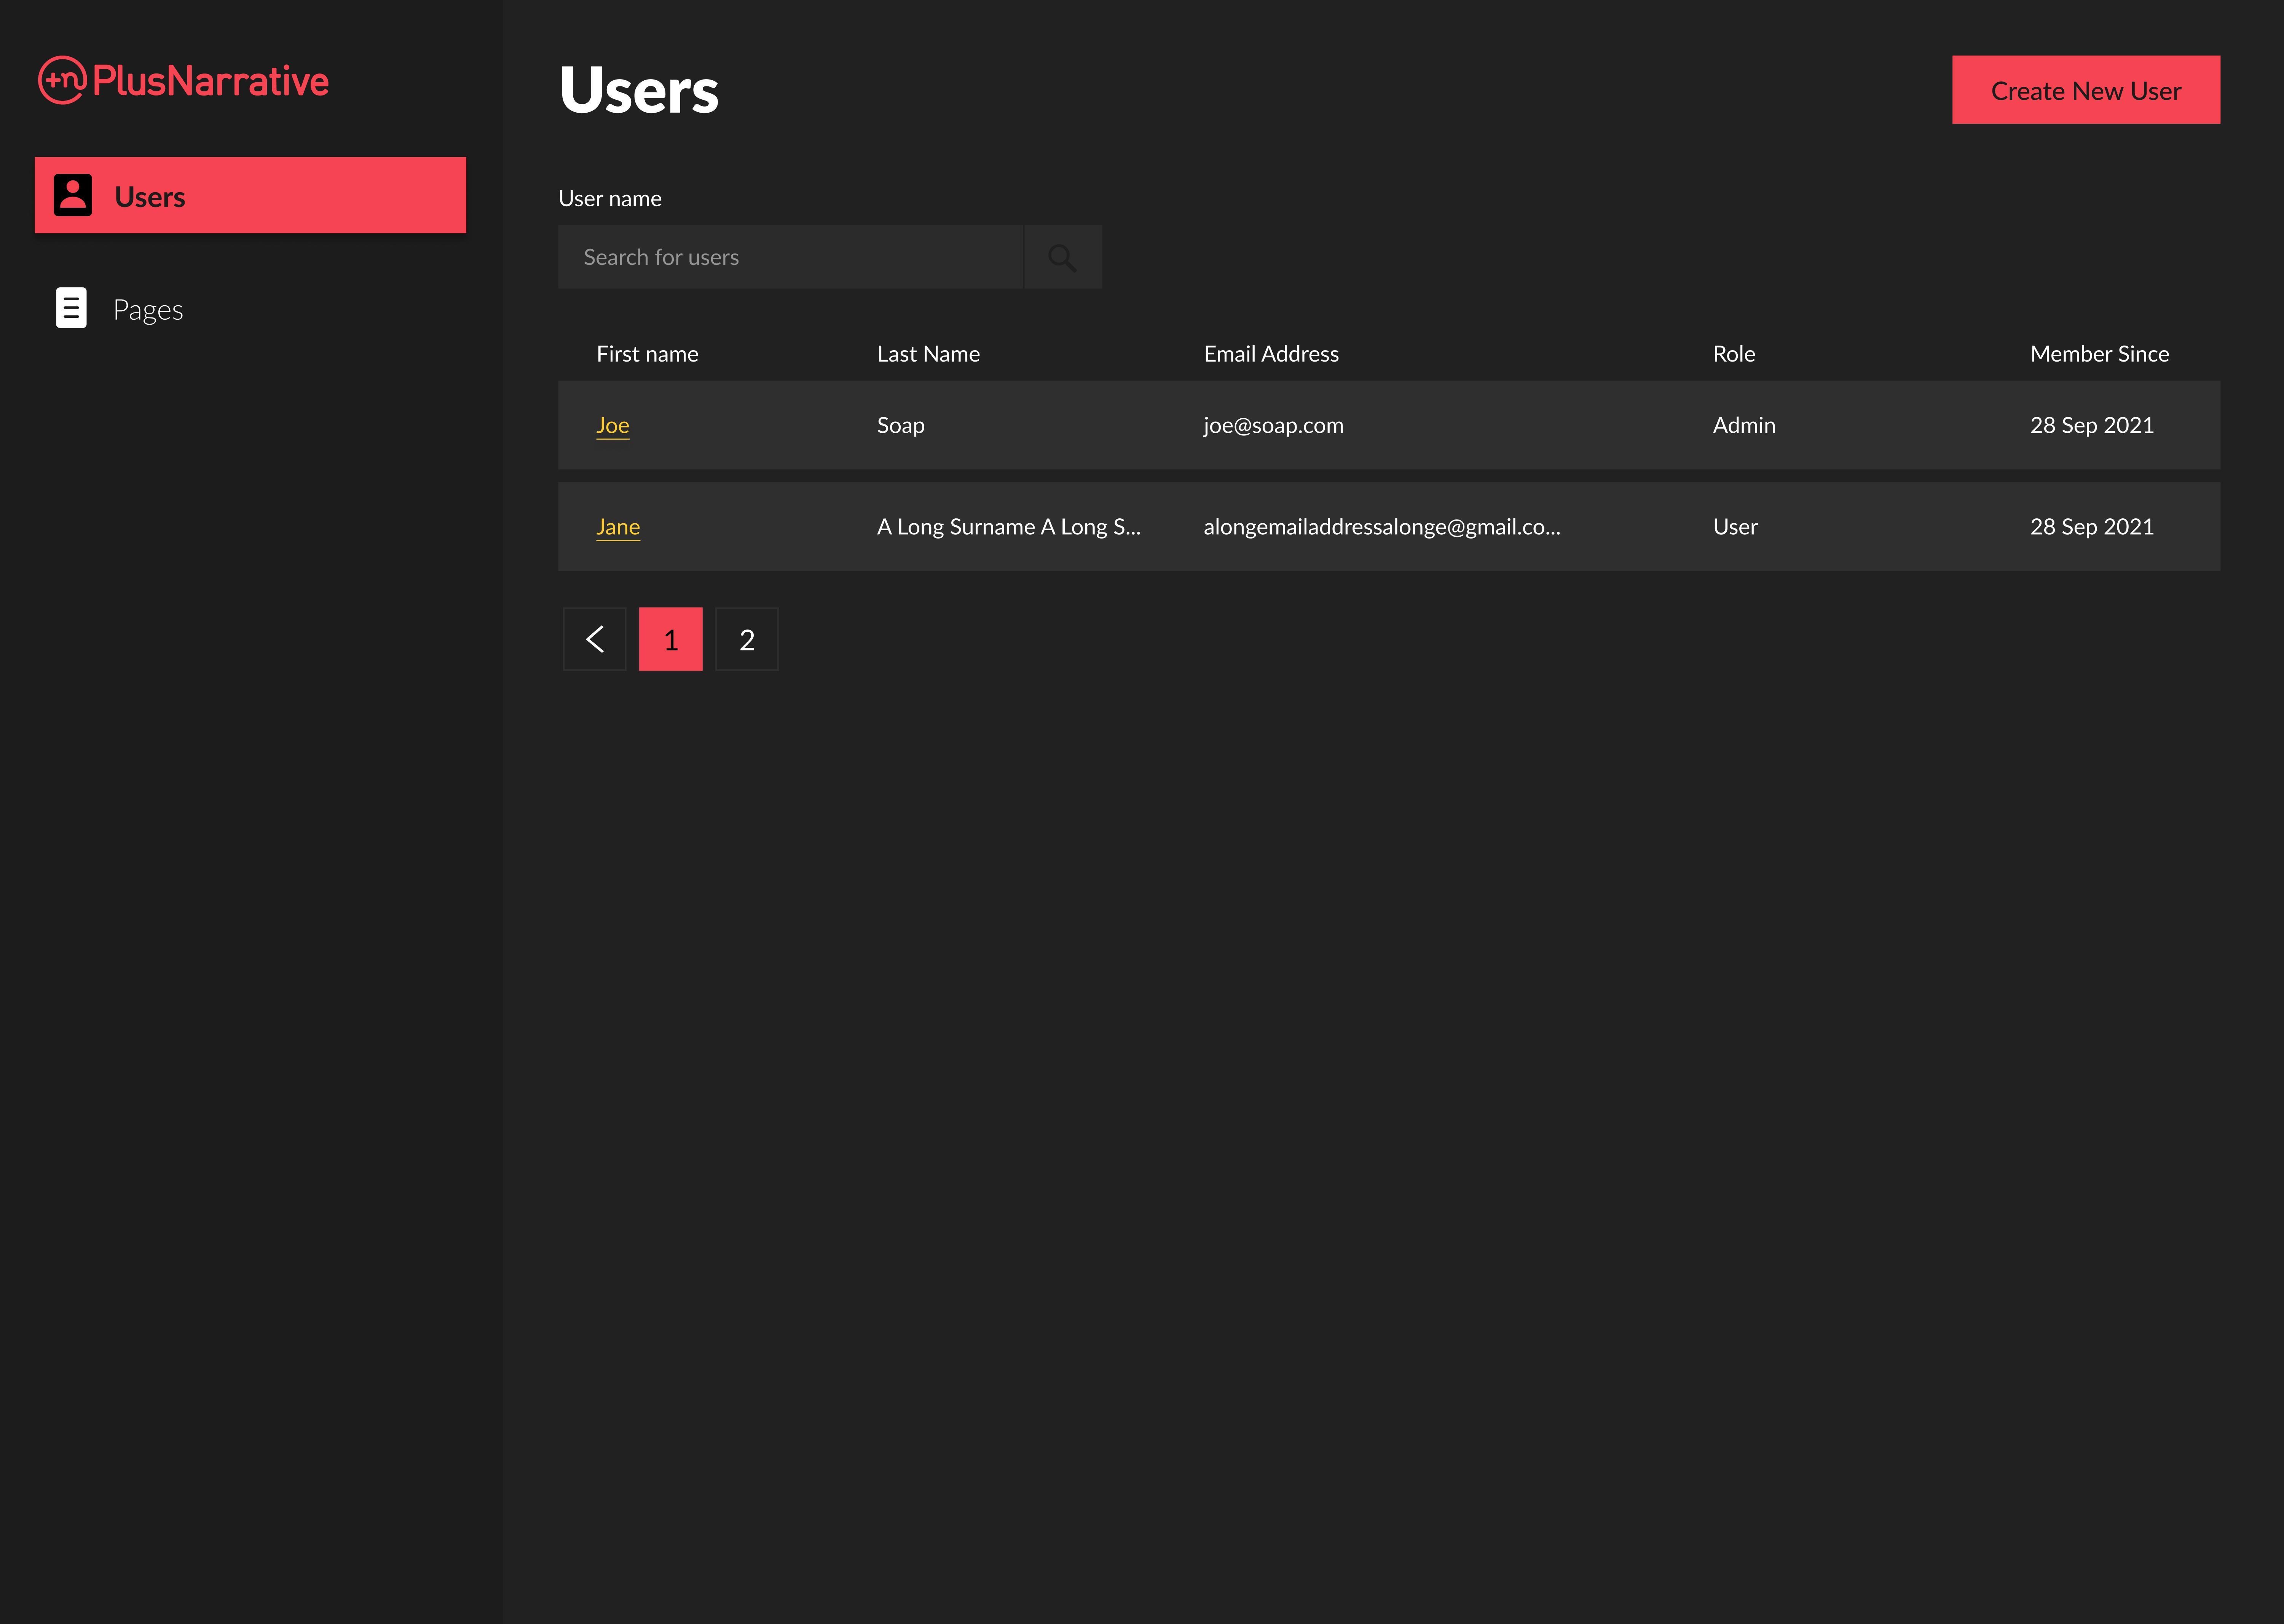Sort by the Last Name column header
2284x1624 pixels.
(x=928, y=353)
